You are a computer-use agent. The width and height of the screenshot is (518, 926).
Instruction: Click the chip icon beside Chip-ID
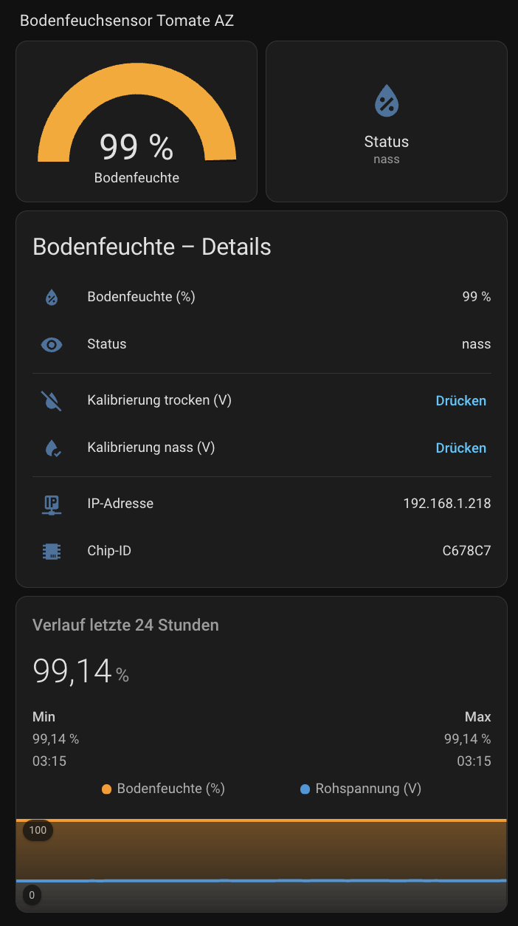pyautogui.click(x=52, y=552)
